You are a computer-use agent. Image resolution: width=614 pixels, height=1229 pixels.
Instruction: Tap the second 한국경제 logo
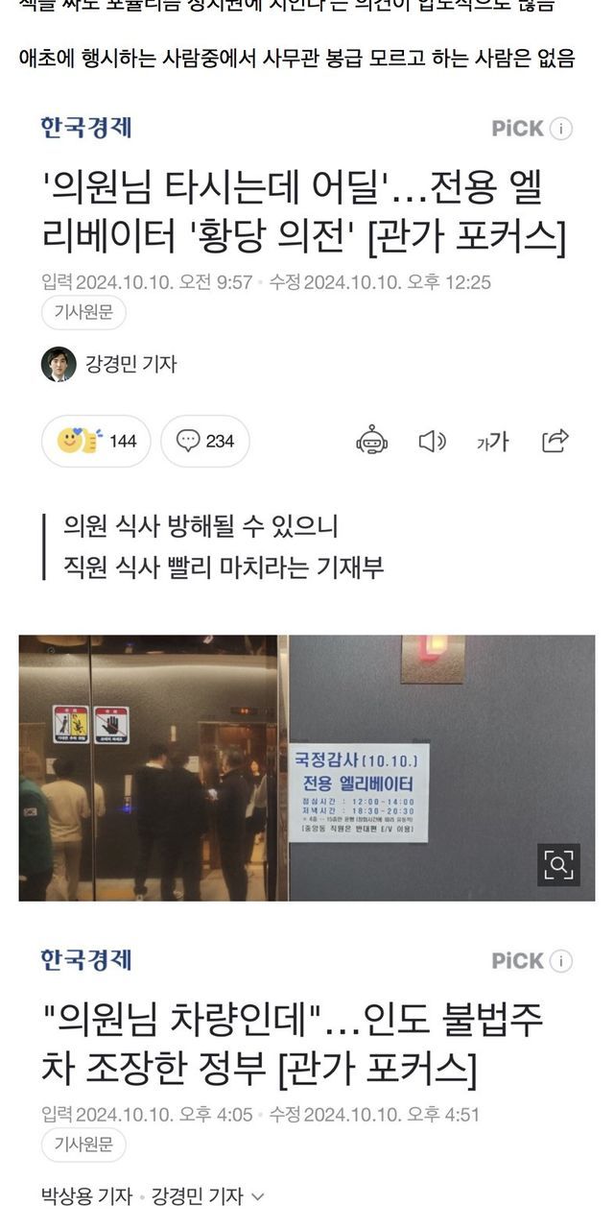tap(86, 960)
